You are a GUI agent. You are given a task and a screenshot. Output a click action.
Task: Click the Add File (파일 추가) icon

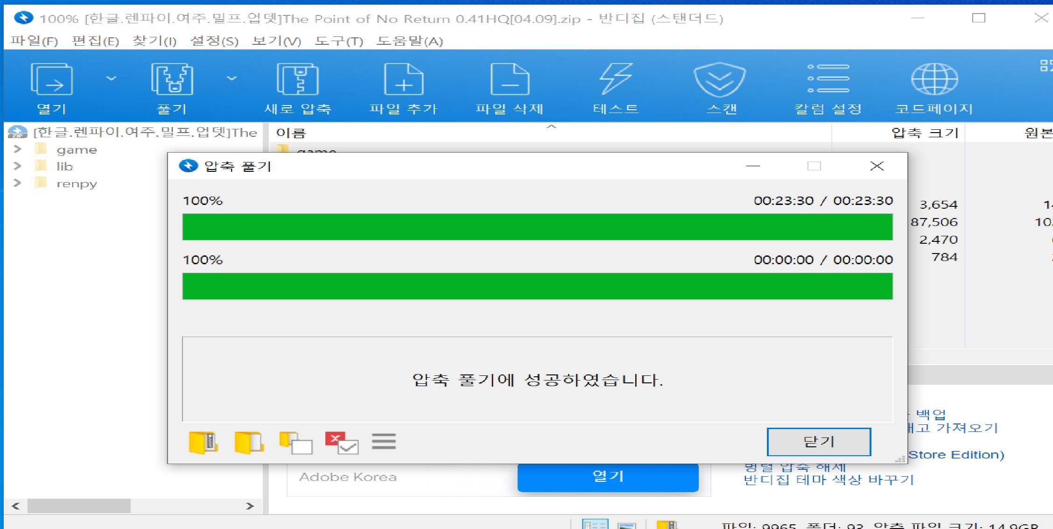pyautogui.click(x=404, y=80)
